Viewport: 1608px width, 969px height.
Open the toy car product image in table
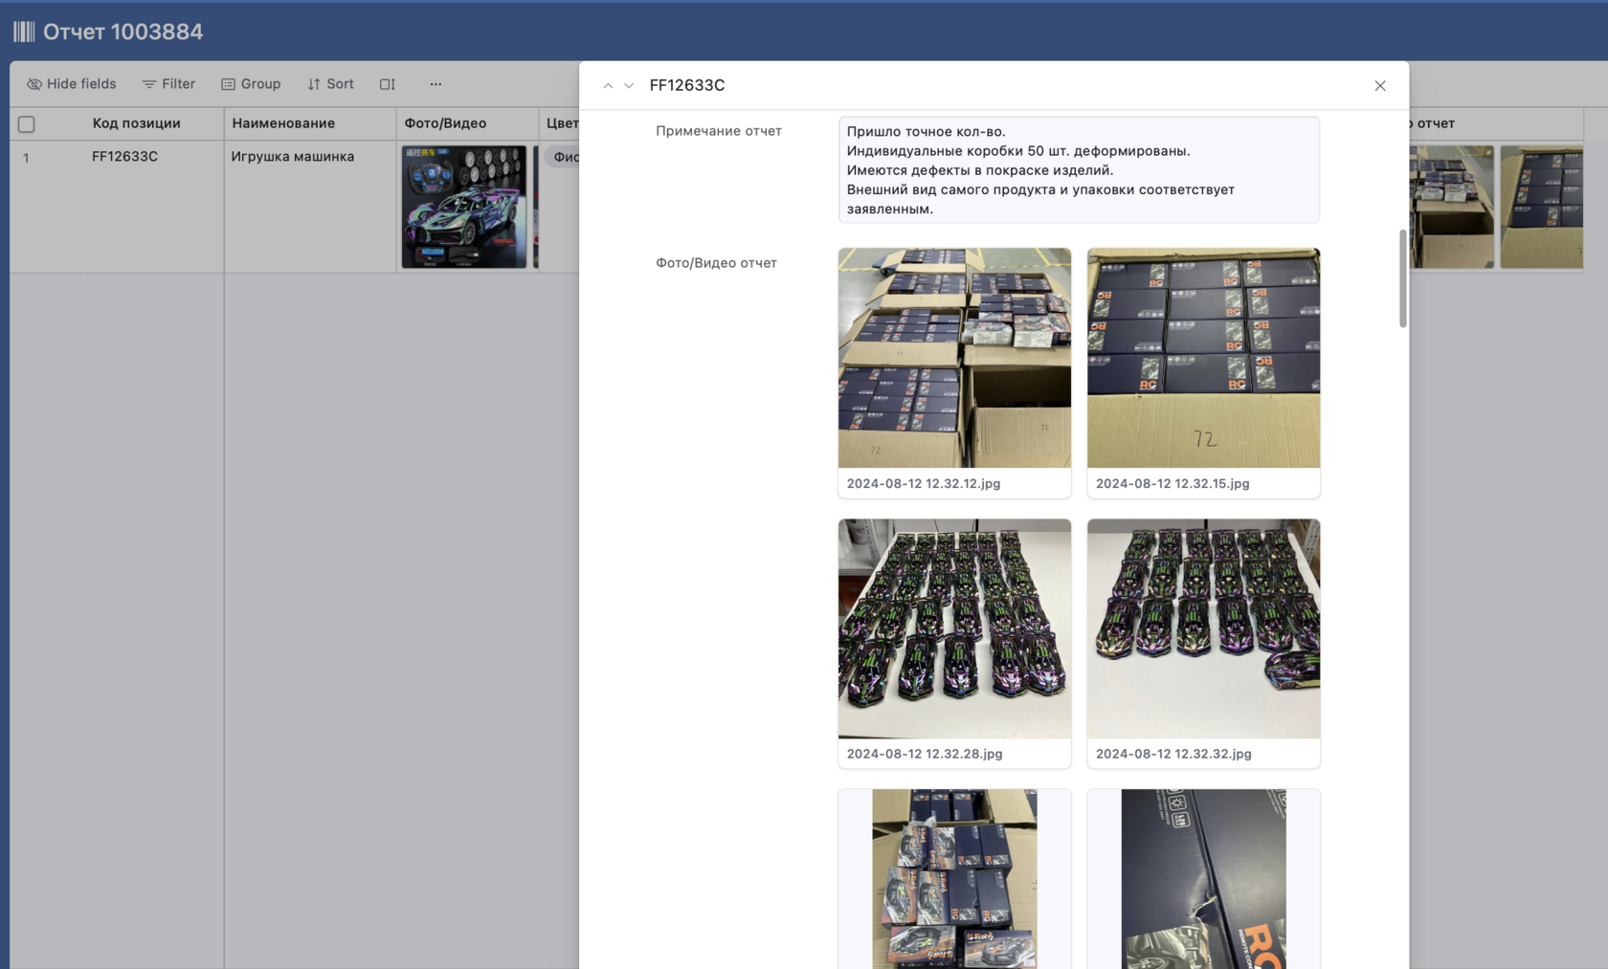[x=464, y=207]
